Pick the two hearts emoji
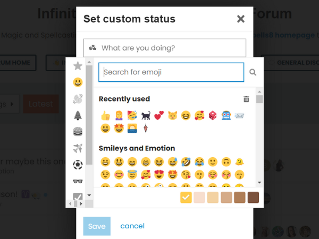The image size is (319, 239). pyautogui.click(x=158, y=115)
